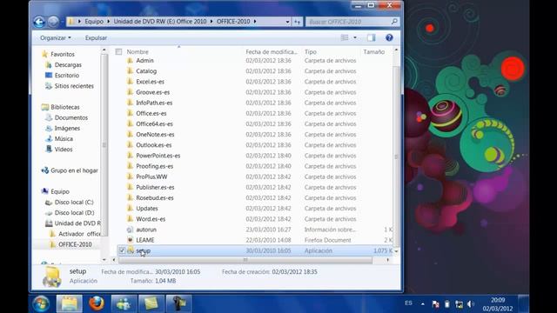Expand the view options dropdown arrow

pyautogui.click(x=355, y=37)
